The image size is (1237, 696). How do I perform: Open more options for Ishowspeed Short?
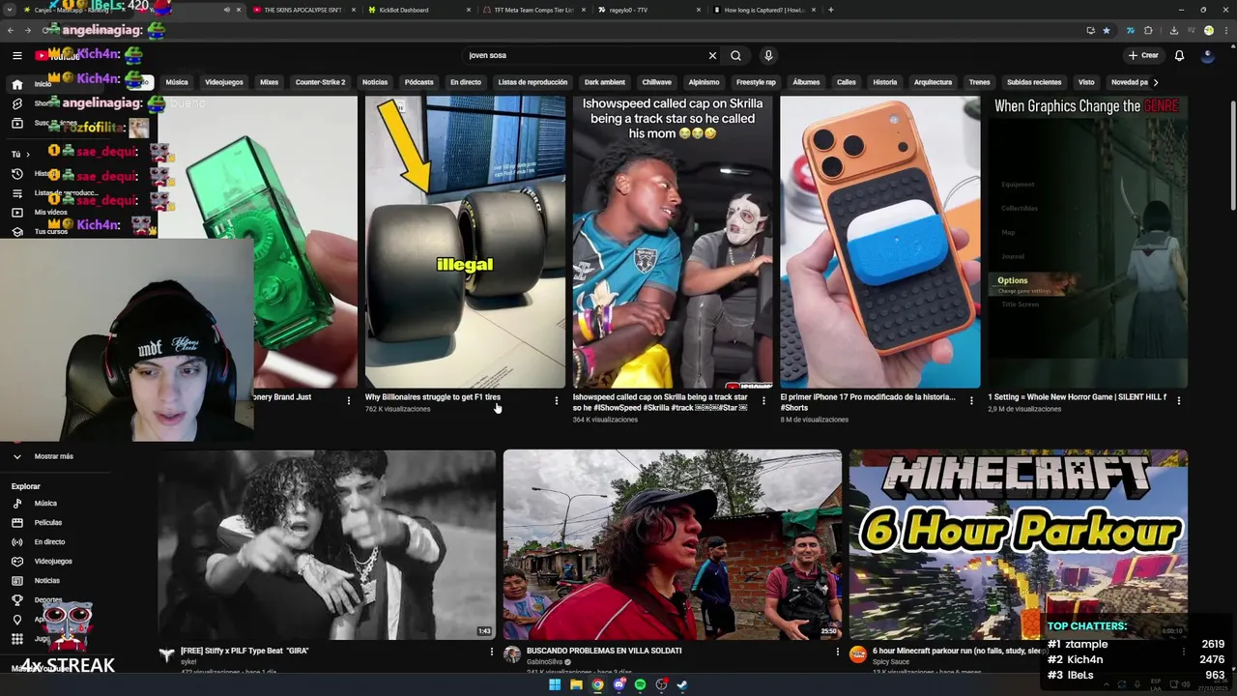coord(763,400)
